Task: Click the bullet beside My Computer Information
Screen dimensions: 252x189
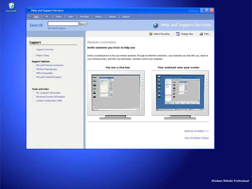Action: click(x=33, y=93)
